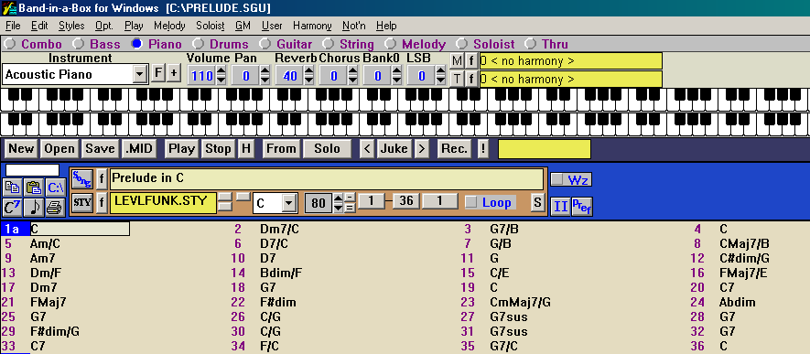Toggle the Loop checkbox
810x354 pixels.
(x=471, y=202)
